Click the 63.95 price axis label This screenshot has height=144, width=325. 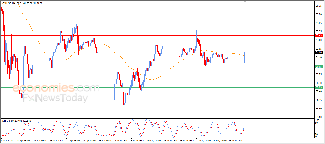pyautogui.click(x=318, y=31)
